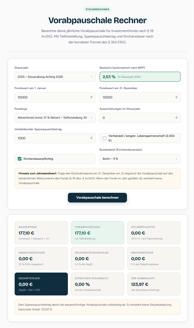Image resolution: width=194 pixels, height=328 pixels.
Task: Click the Verbleibender Sparerpauschbetrag label
Action: pyautogui.click(x=38, y=129)
